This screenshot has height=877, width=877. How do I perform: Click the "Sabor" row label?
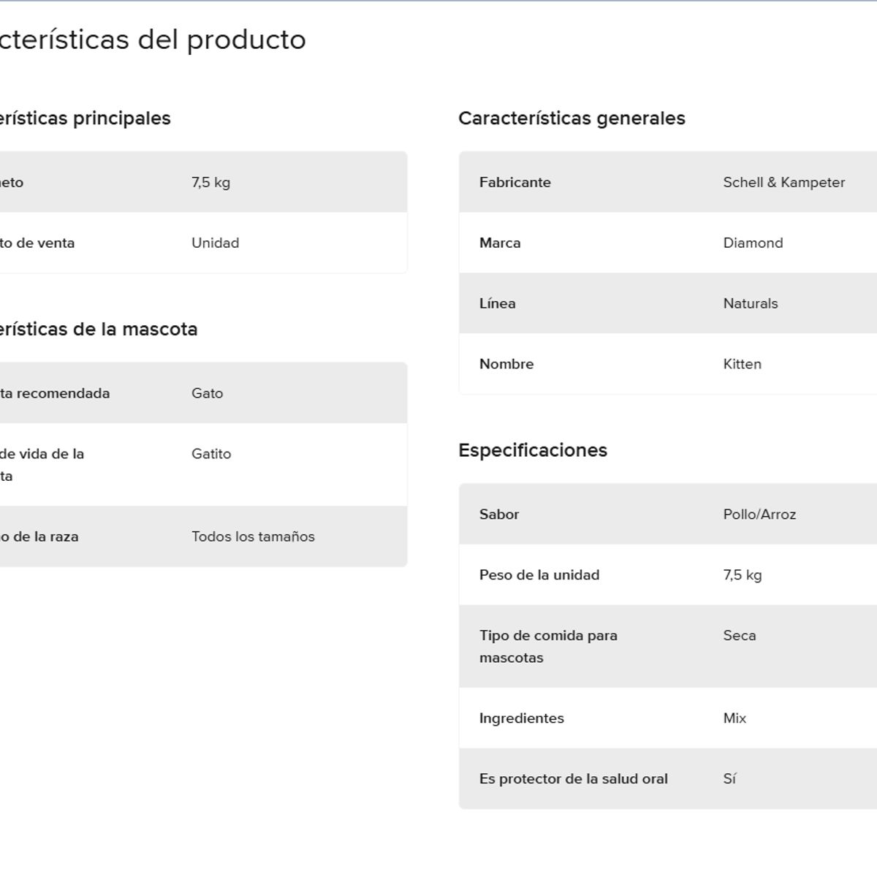[x=499, y=515]
